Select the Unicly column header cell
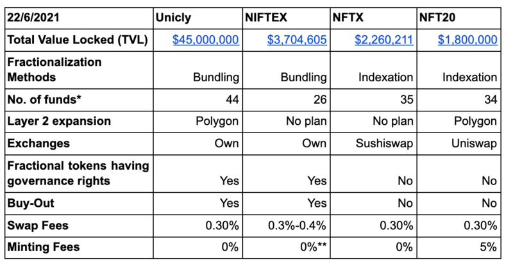The width and height of the screenshot is (513, 267). tap(198, 18)
